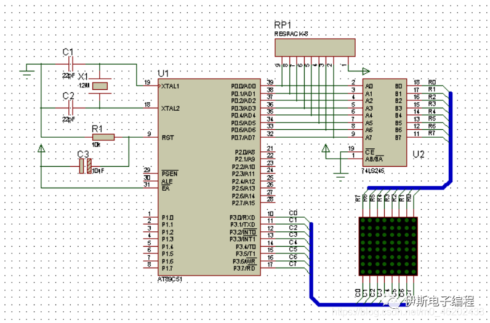Click the R0 net label at U2 pin 18
This screenshot has height=323, width=490.
(432, 82)
